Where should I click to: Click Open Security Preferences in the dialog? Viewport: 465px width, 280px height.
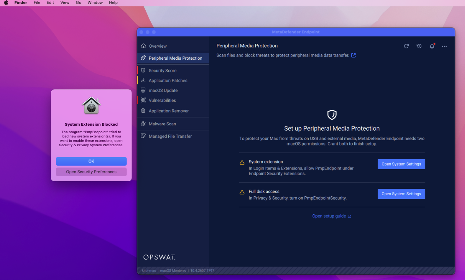pyautogui.click(x=91, y=172)
